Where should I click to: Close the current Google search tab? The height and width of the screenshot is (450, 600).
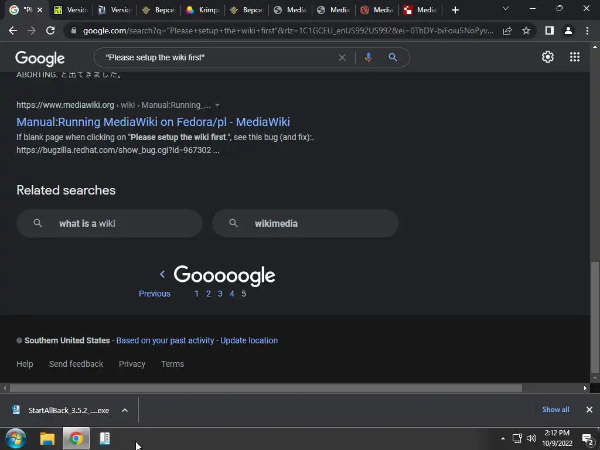pos(40,11)
